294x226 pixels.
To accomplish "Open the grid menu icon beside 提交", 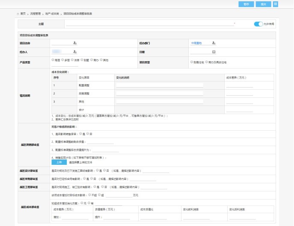I will point(275,4).
